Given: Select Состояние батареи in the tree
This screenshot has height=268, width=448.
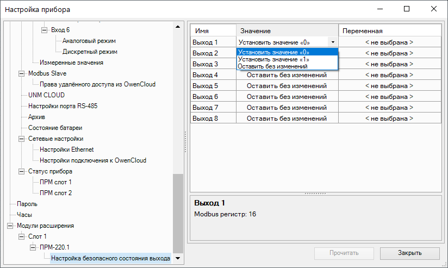Looking at the screenshot, I should click(x=55, y=128).
